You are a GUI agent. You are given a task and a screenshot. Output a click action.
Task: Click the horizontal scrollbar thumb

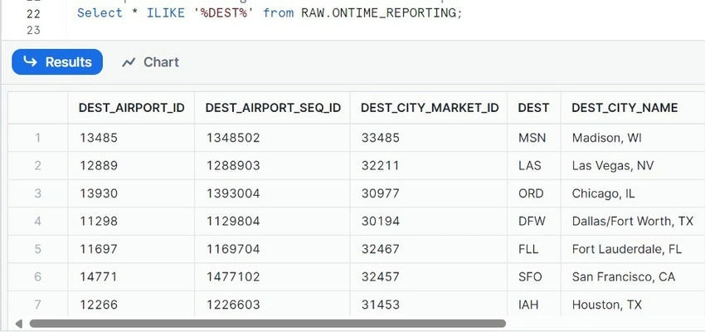pos(268,324)
